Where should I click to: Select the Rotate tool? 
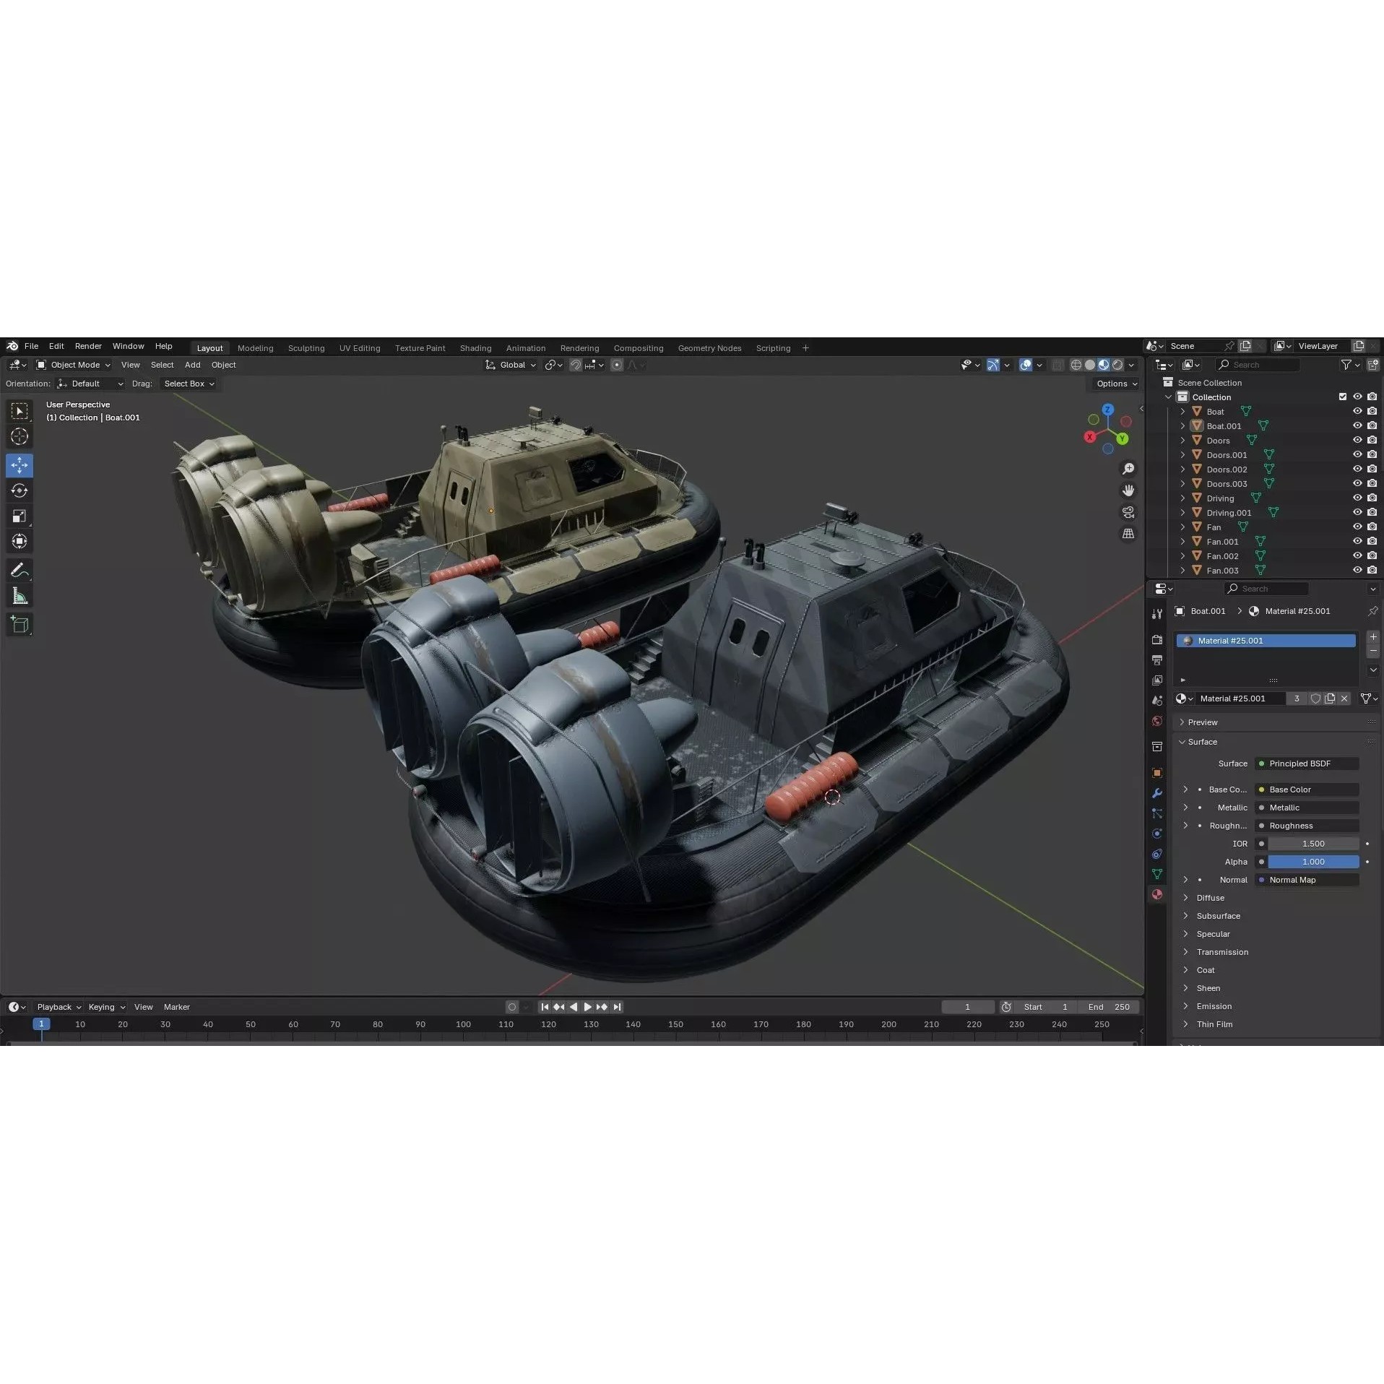pos(20,490)
